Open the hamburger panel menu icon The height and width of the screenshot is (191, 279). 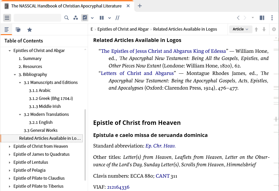7,18
